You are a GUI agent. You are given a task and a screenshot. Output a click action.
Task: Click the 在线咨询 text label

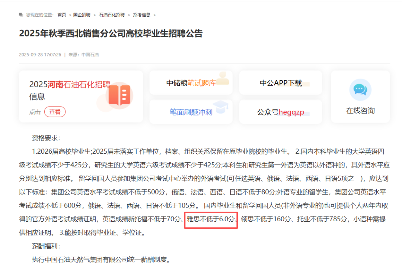(360, 111)
